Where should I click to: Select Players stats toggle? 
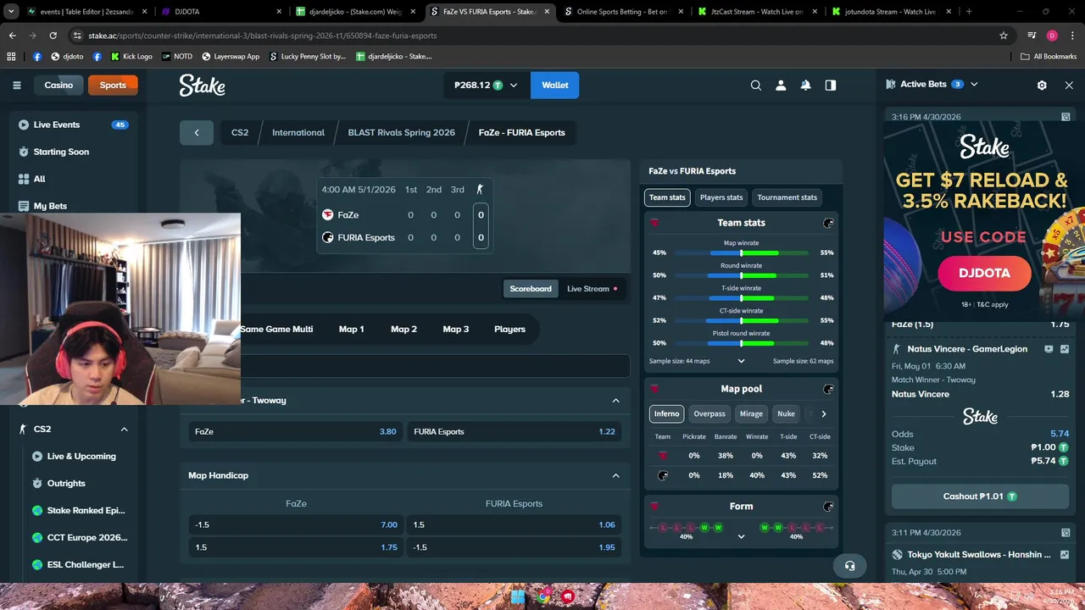(721, 197)
